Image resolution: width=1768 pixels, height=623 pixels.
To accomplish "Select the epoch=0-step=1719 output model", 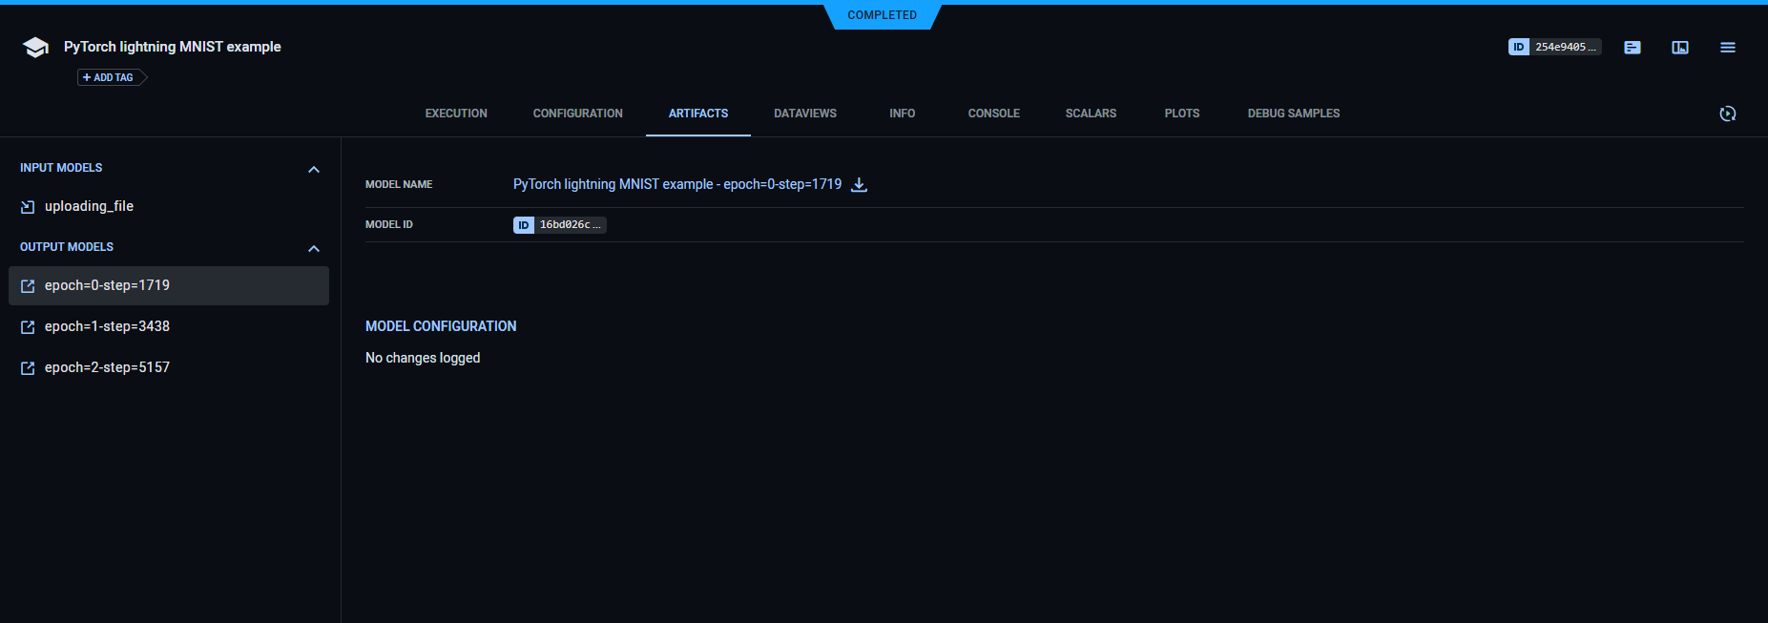I will 107,285.
